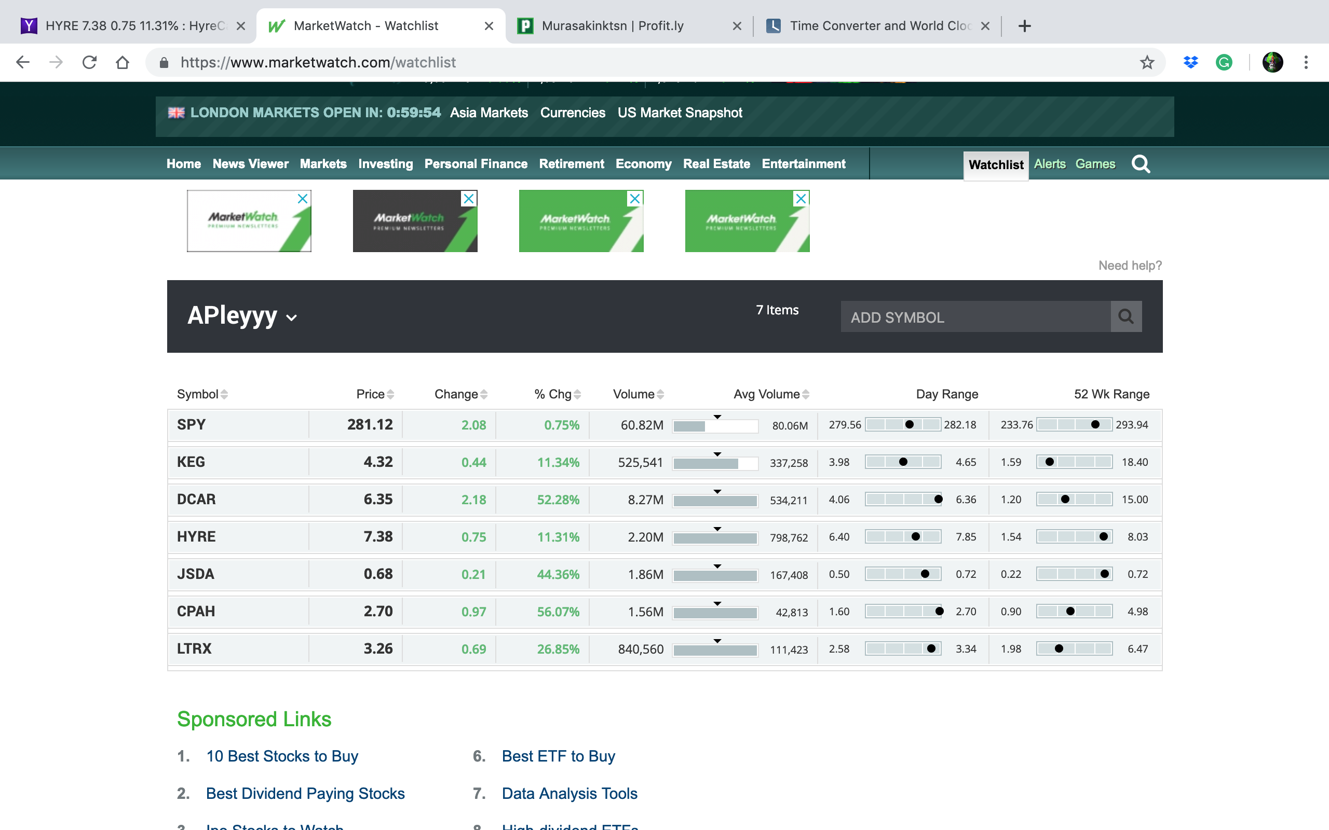Reload the page
This screenshot has height=830, width=1329.
(x=89, y=63)
